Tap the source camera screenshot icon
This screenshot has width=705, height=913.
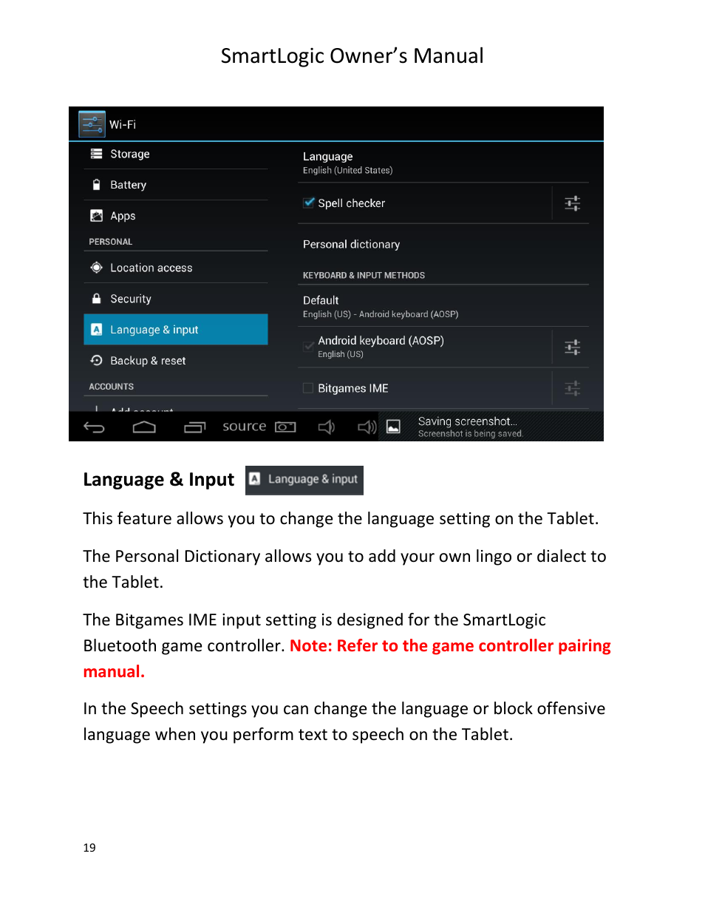[x=285, y=427]
